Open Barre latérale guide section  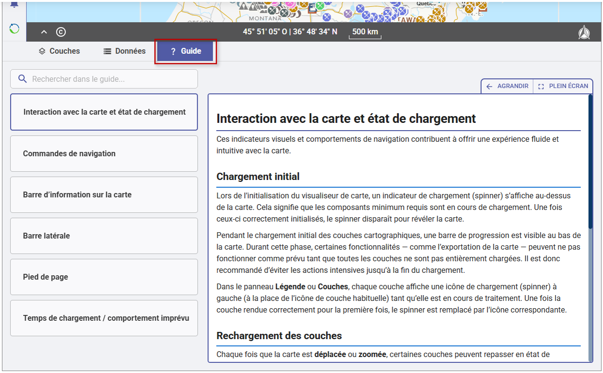[104, 236]
